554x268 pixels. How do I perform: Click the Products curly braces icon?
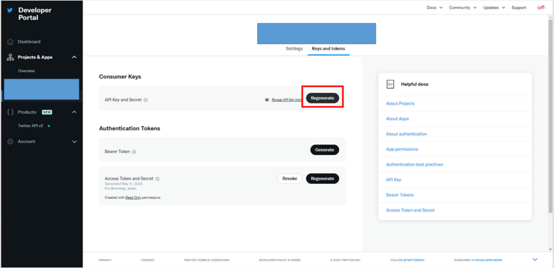(10, 112)
